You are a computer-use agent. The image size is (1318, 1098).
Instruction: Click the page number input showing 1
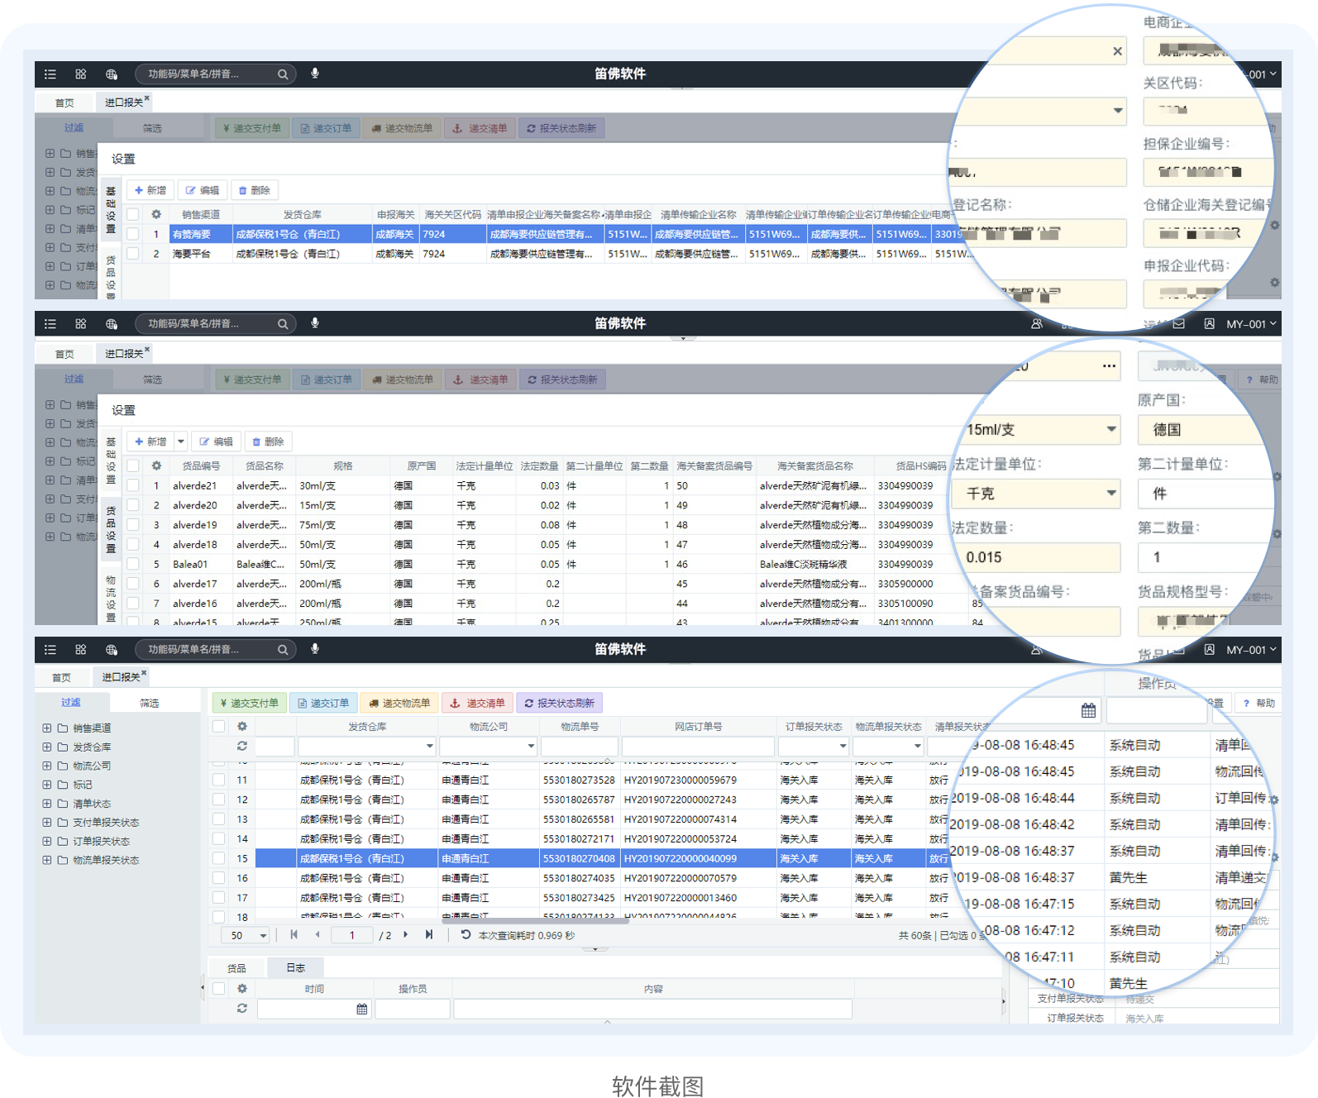coord(352,936)
